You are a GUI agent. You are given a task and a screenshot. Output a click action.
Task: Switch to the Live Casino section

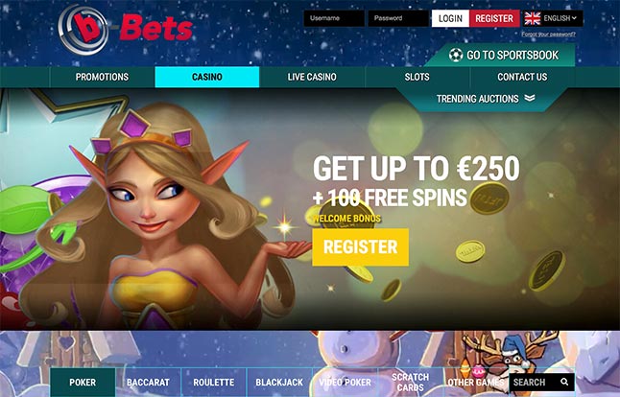pos(312,77)
